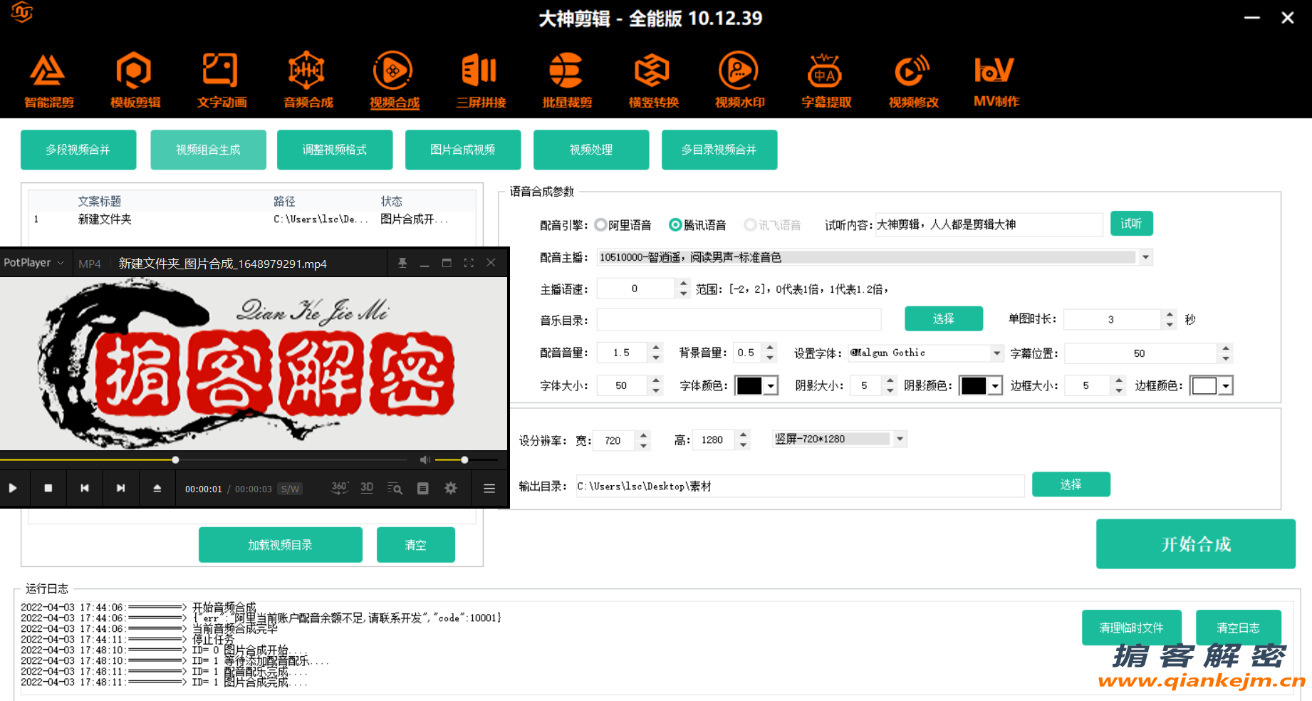Switch to 视频处理 tab
Viewport: 1312px width, 701px height.
click(x=591, y=150)
